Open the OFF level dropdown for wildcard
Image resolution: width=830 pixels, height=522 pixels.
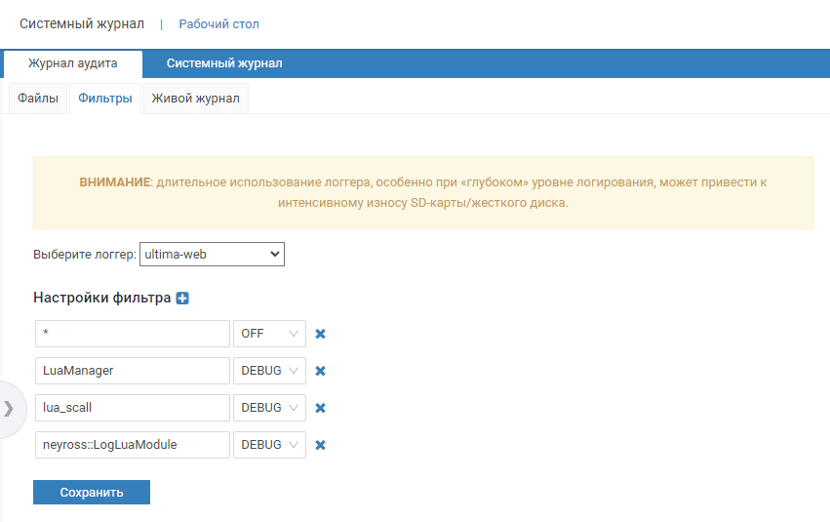click(x=269, y=334)
